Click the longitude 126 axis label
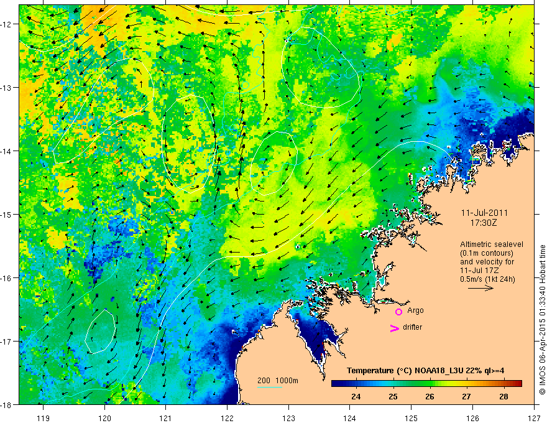The image size is (547, 423). point(472,418)
